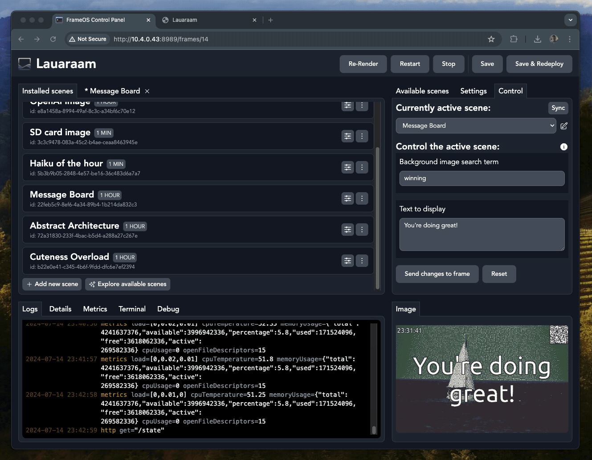Open settings sliders for SD card image scene

347,136
